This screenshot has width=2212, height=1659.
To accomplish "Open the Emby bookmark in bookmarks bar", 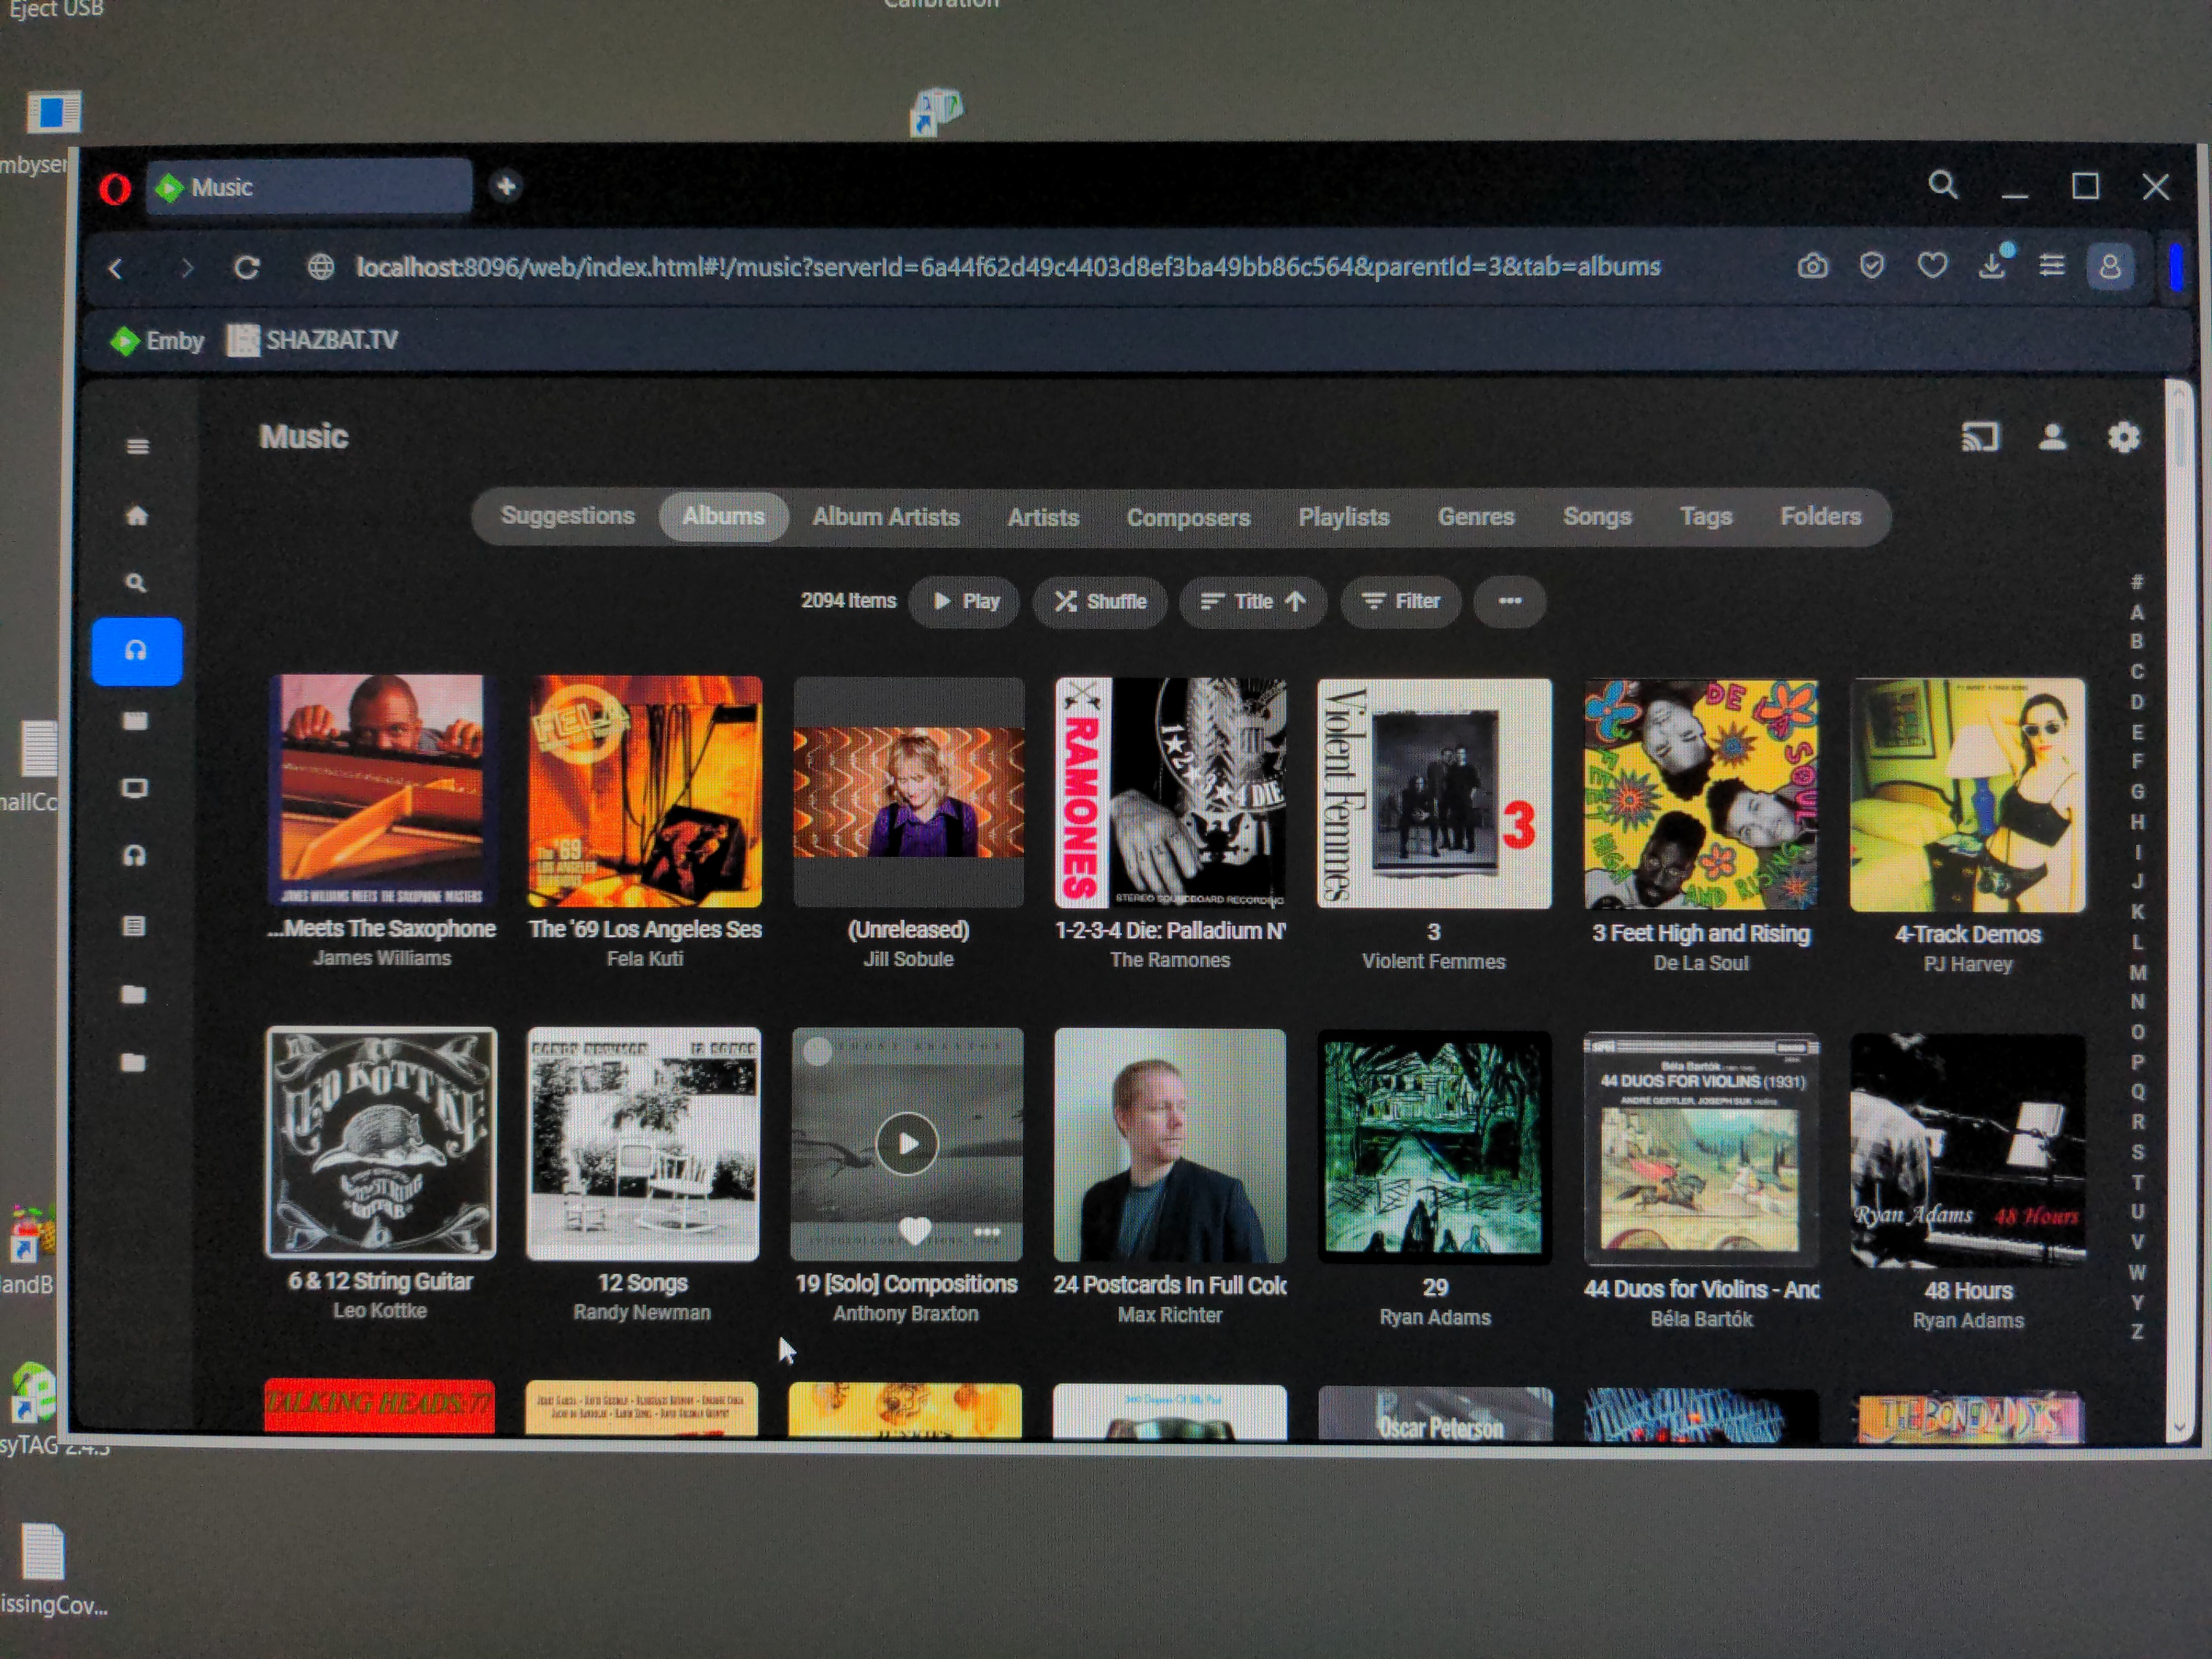I will [158, 341].
